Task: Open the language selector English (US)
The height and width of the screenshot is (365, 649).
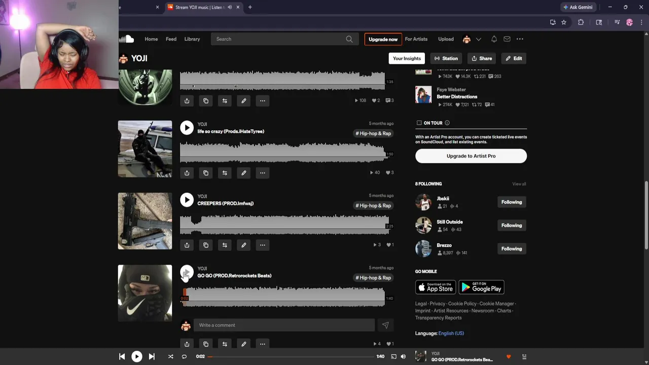Action: click(x=451, y=333)
